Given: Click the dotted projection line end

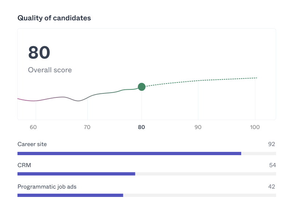Looking at the screenshot, I should pos(256,78).
